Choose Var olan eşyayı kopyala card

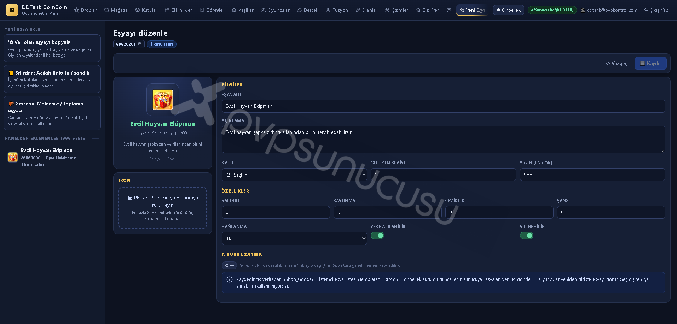click(x=52, y=48)
